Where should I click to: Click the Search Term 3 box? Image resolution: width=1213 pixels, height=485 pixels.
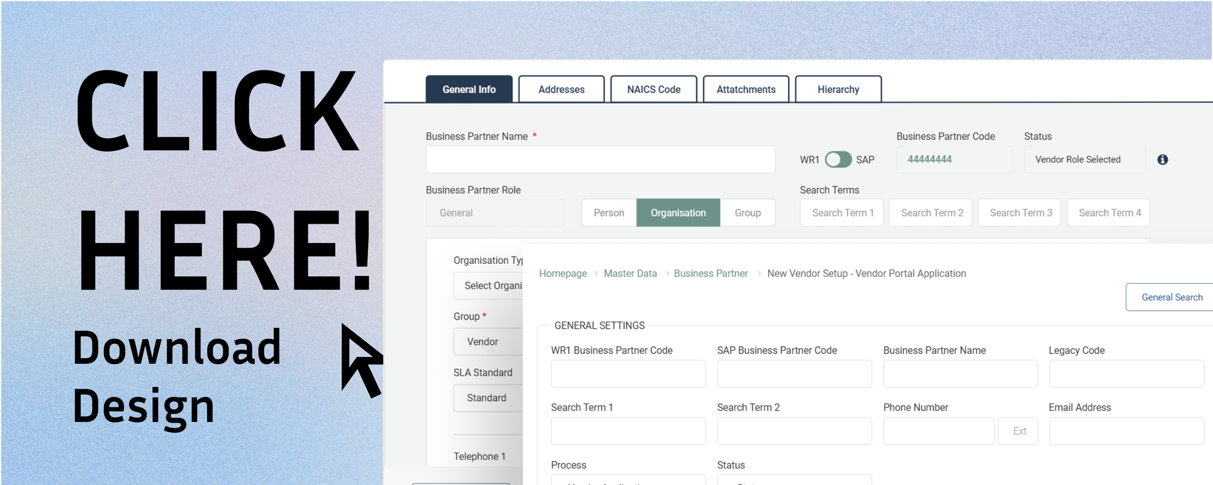(x=1019, y=213)
